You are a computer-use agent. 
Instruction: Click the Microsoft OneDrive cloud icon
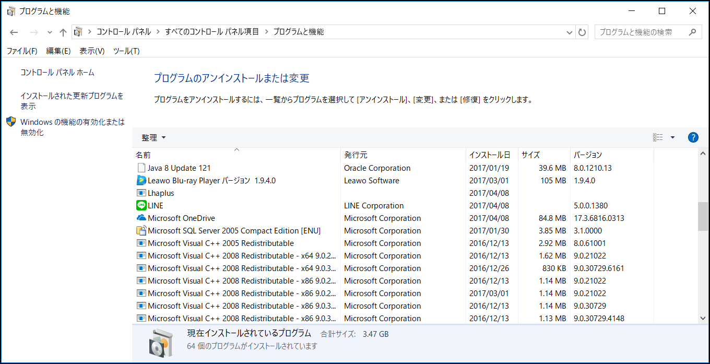click(141, 218)
